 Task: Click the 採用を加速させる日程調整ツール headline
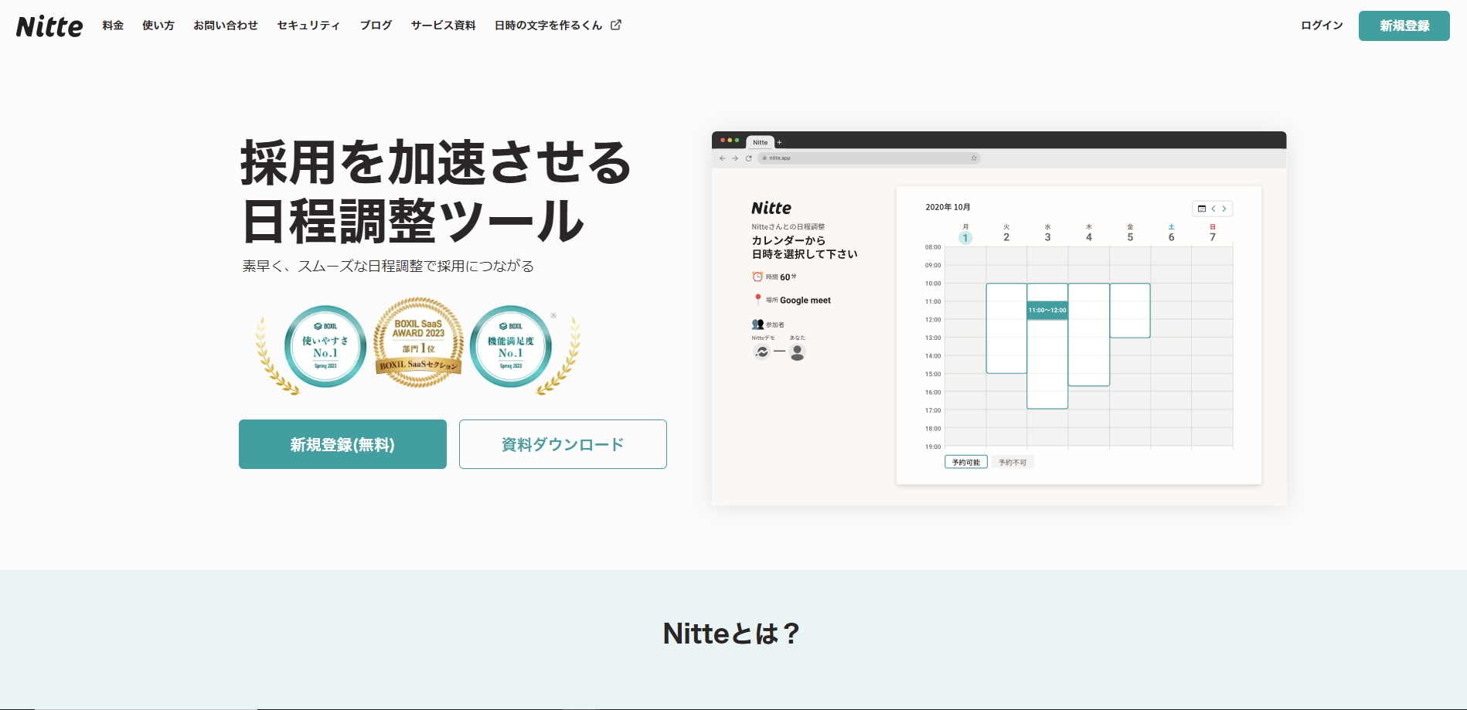tap(436, 192)
